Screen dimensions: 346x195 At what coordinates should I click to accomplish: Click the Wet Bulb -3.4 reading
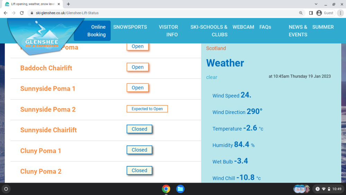point(230,161)
